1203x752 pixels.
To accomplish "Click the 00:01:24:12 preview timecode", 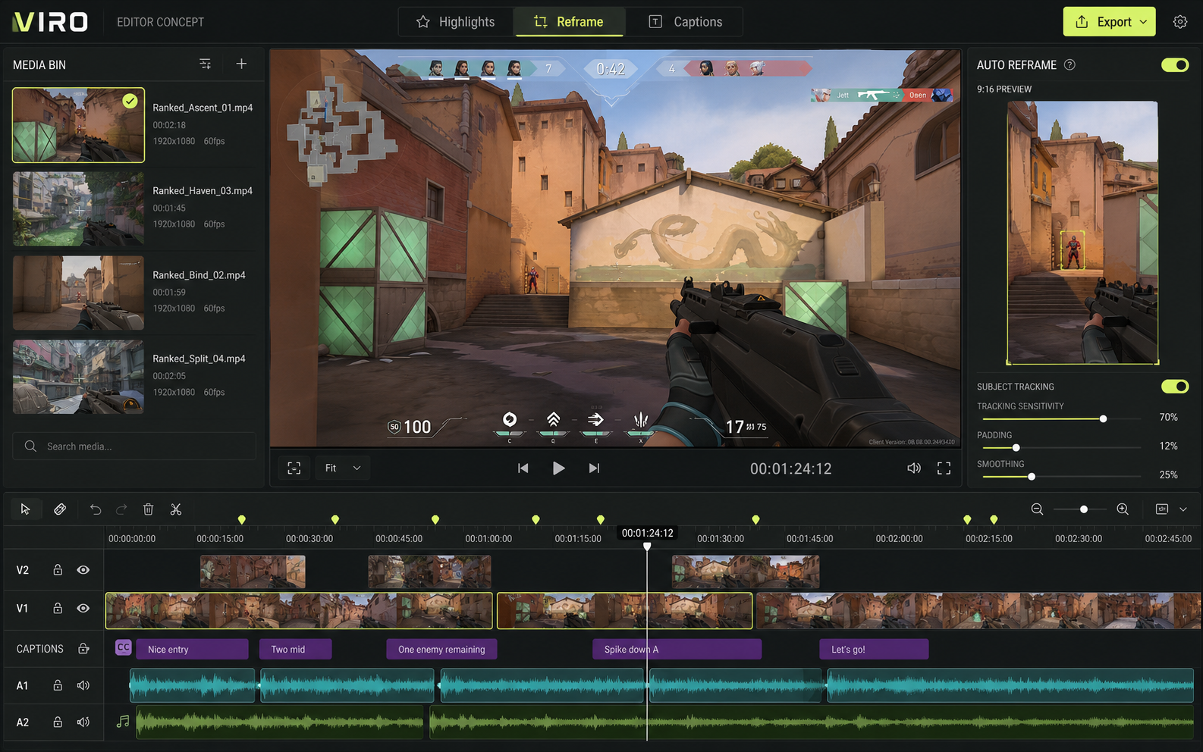I will tap(791, 469).
